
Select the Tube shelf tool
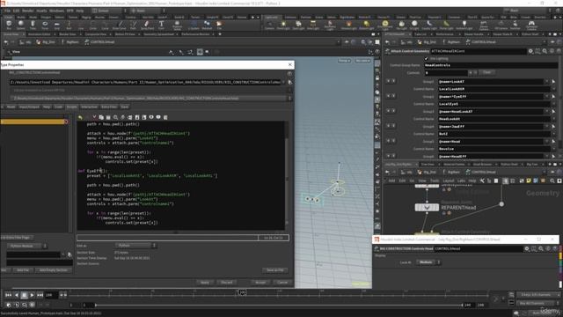click(x=33, y=25)
